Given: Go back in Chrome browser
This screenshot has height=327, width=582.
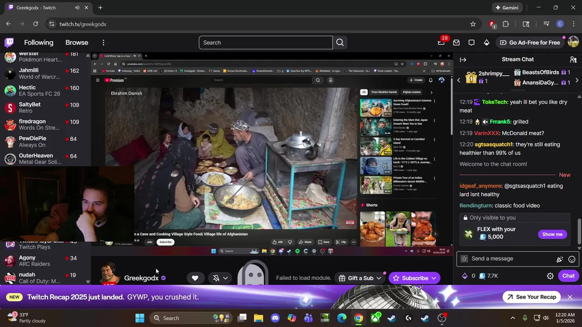Looking at the screenshot, I should (8, 24).
